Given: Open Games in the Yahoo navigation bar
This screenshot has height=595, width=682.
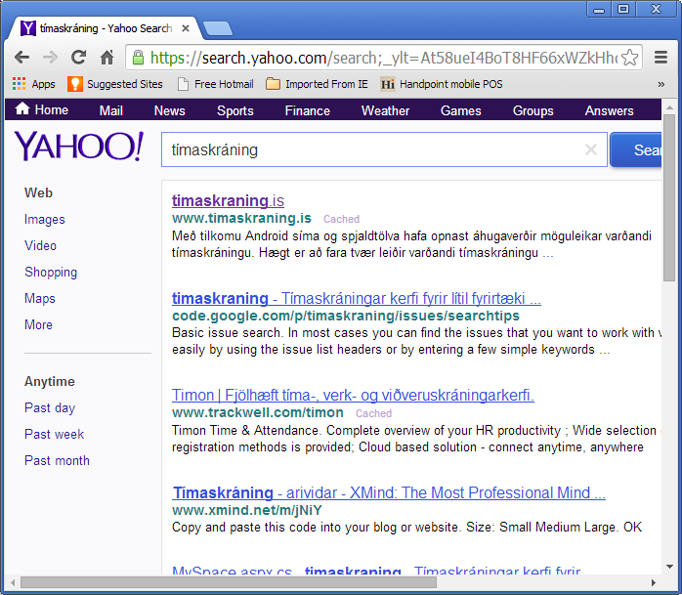Looking at the screenshot, I should click(x=460, y=110).
